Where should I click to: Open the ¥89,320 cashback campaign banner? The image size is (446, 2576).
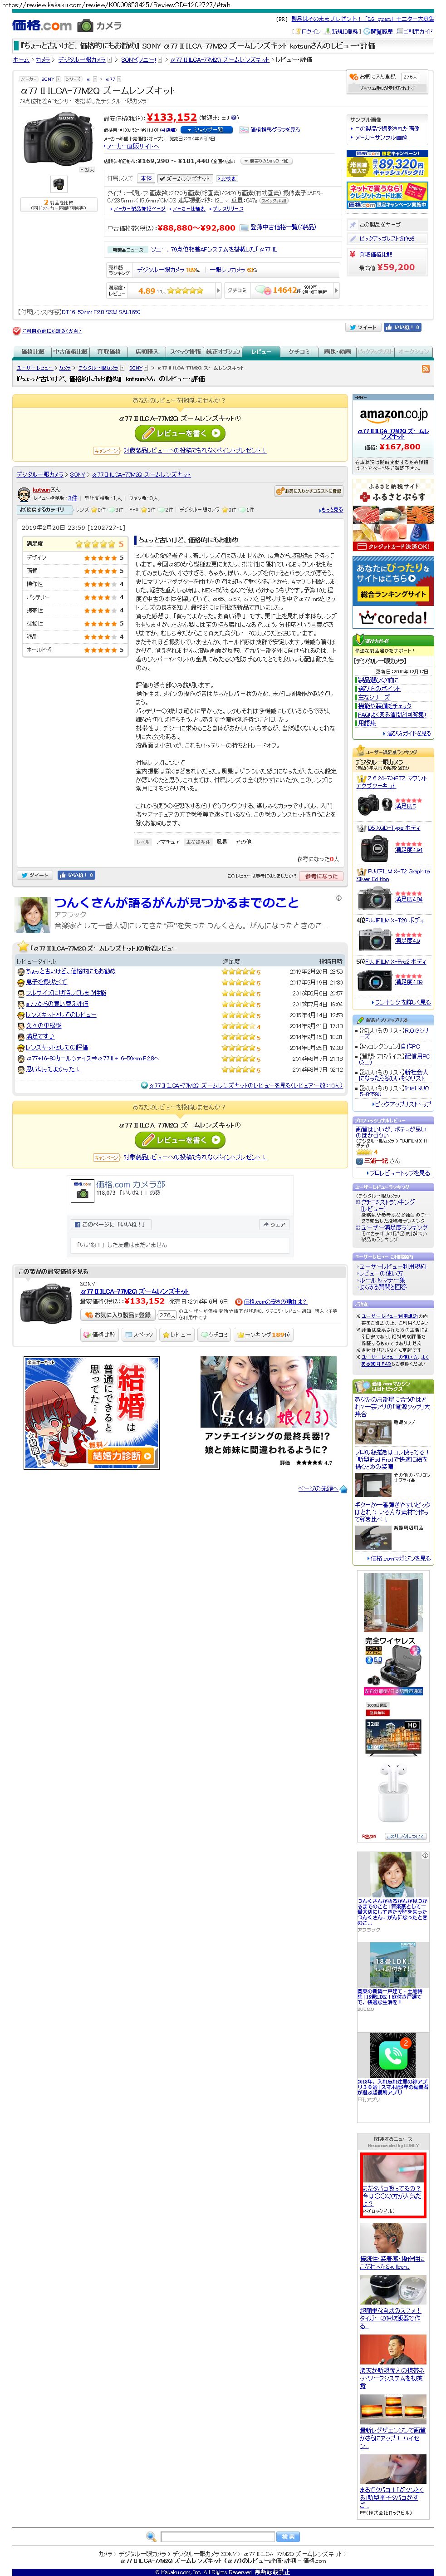386,163
